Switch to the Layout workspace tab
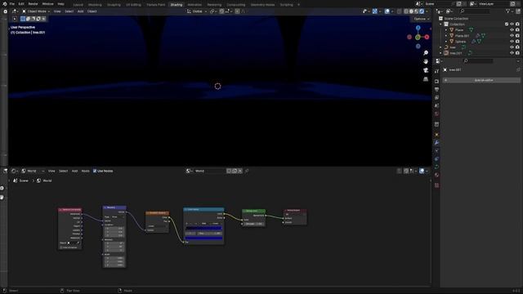This screenshot has height=294, width=523. click(x=78, y=5)
